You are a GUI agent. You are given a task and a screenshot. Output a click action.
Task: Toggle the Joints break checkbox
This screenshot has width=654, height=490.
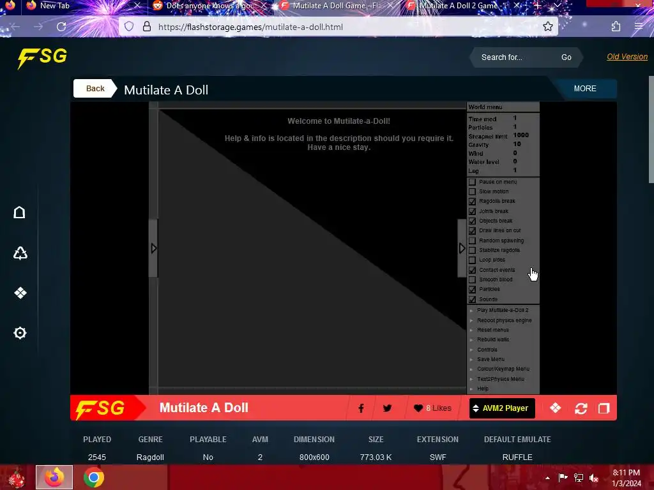click(472, 211)
